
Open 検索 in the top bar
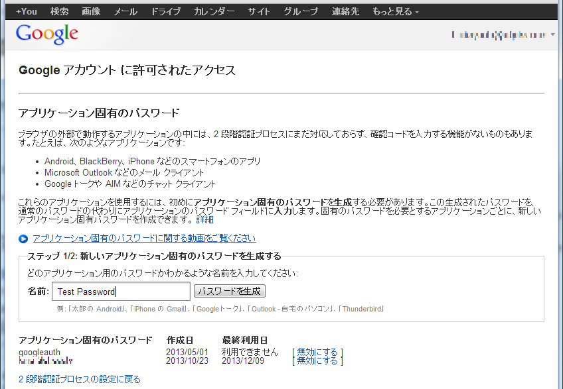coord(59,12)
